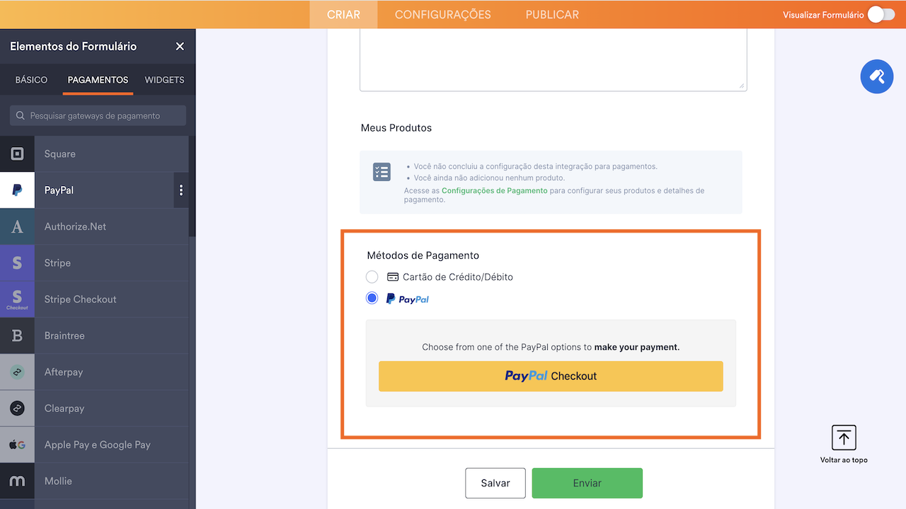Click the Stripe Checkout gateway icon

pyautogui.click(x=17, y=299)
